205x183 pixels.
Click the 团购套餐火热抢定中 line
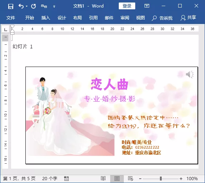pos(143,118)
